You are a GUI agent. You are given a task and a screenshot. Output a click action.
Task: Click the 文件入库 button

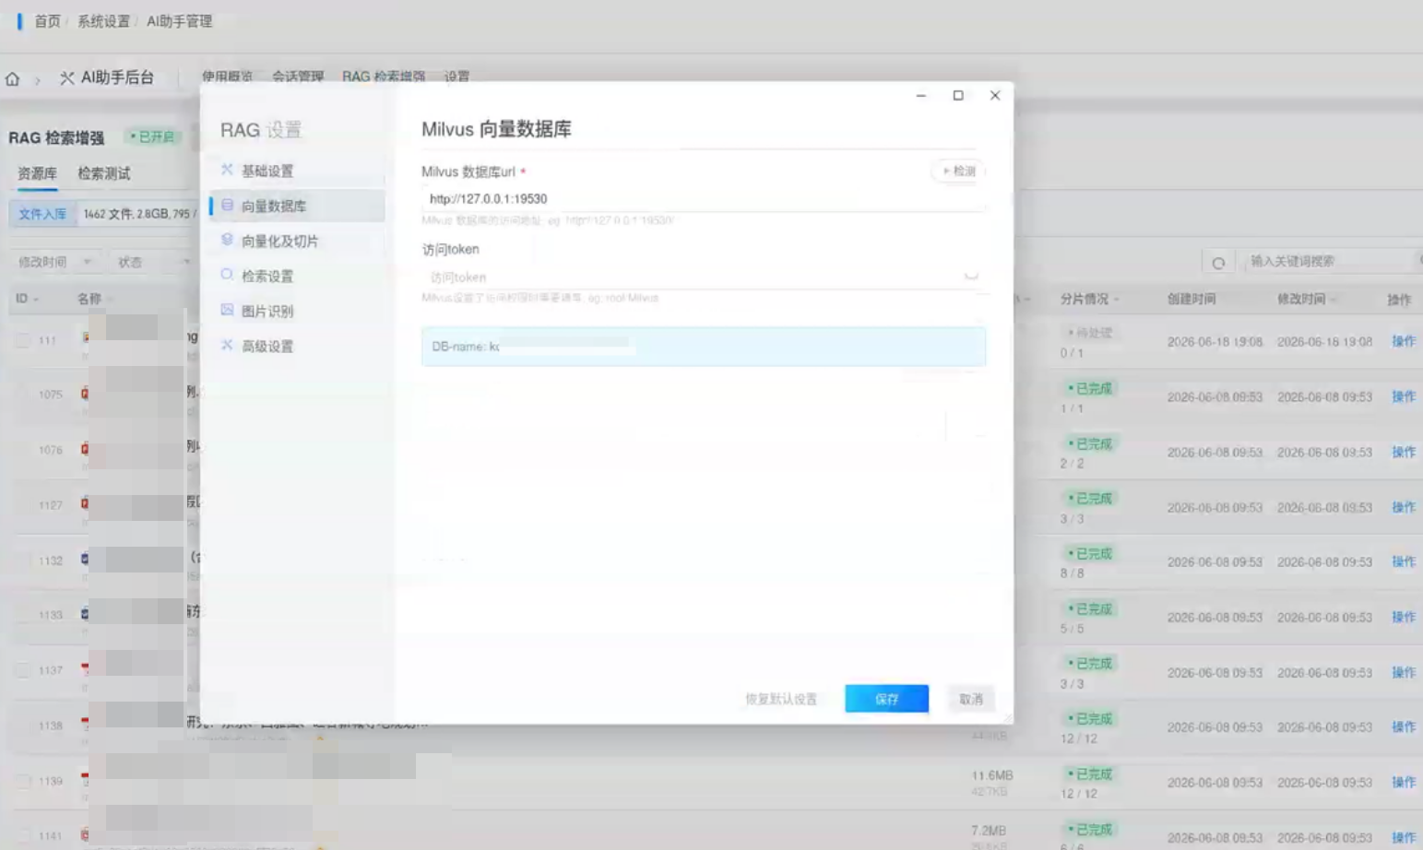42,214
